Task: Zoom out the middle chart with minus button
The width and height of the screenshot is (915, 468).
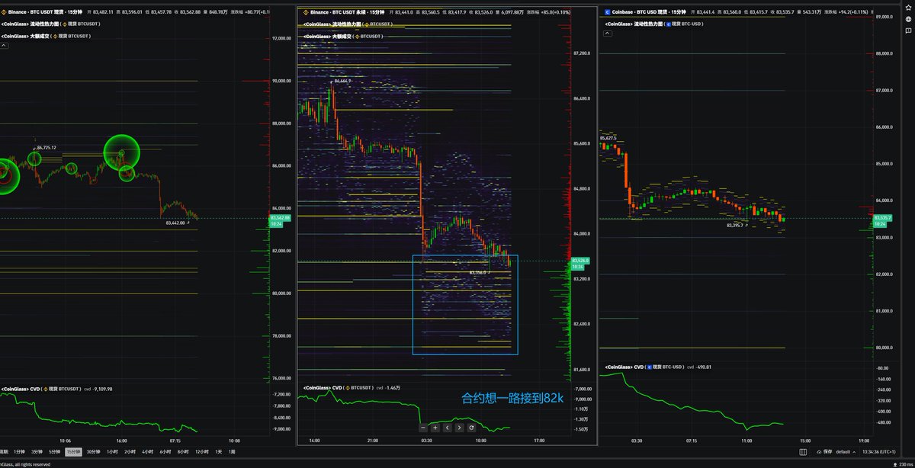Action: [423, 428]
